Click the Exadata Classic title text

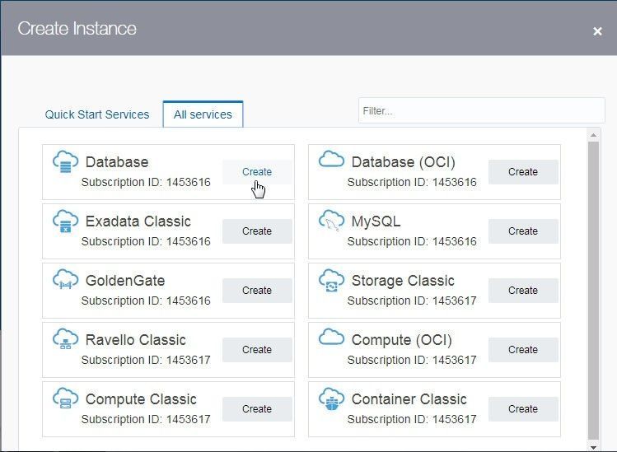[x=138, y=221]
